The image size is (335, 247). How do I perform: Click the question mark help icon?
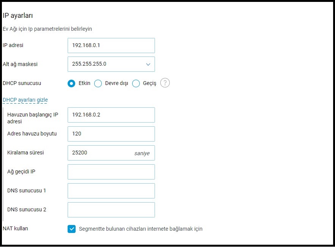click(165, 83)
